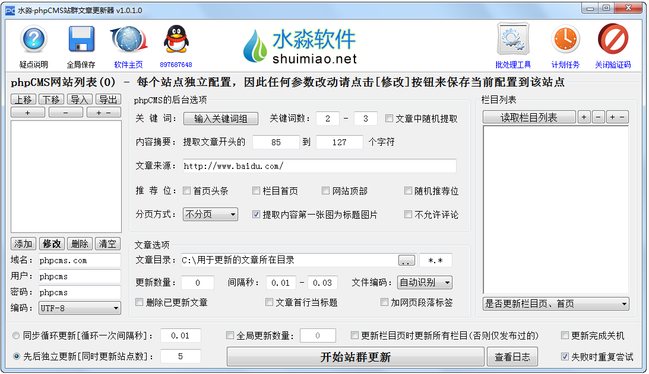649x374 pixels.
Task: Click the 文章目录 path field
Action: (288, 260)
